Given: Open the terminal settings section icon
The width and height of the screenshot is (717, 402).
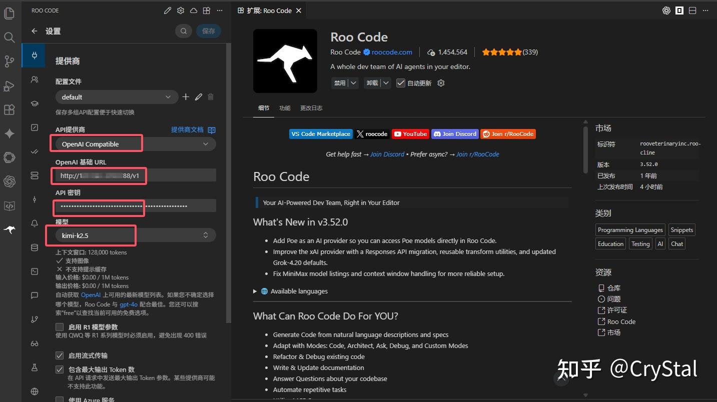Looking at the screenshot, I should point(34,271).
